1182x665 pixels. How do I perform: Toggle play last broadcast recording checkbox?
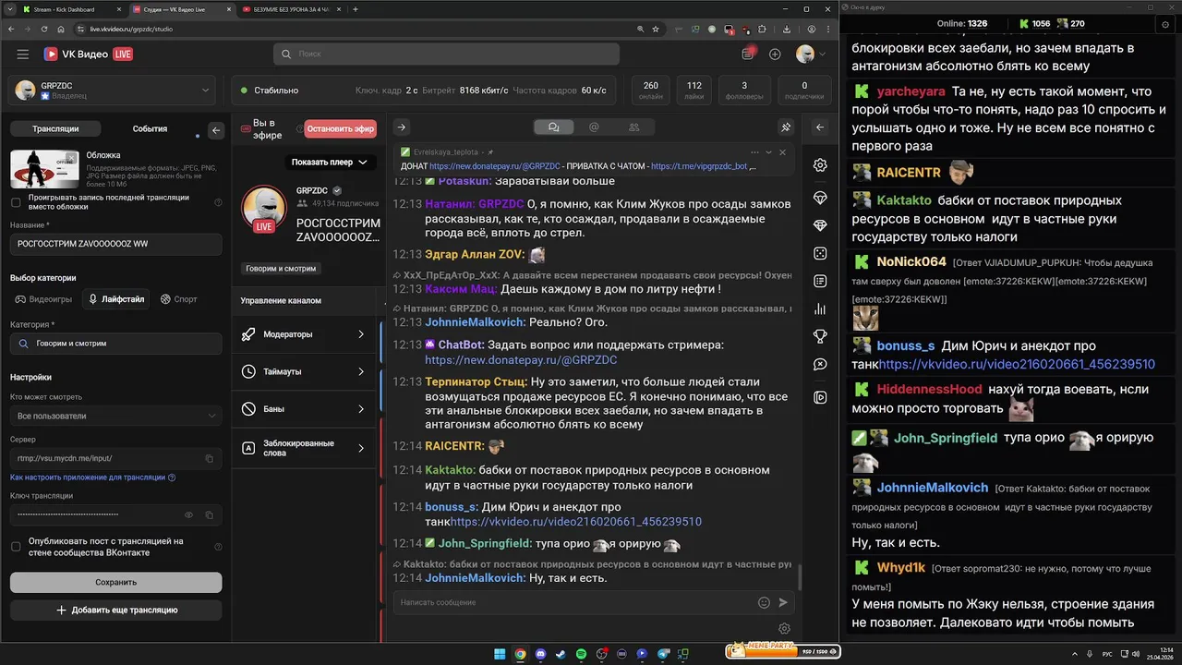pos(16,202)
